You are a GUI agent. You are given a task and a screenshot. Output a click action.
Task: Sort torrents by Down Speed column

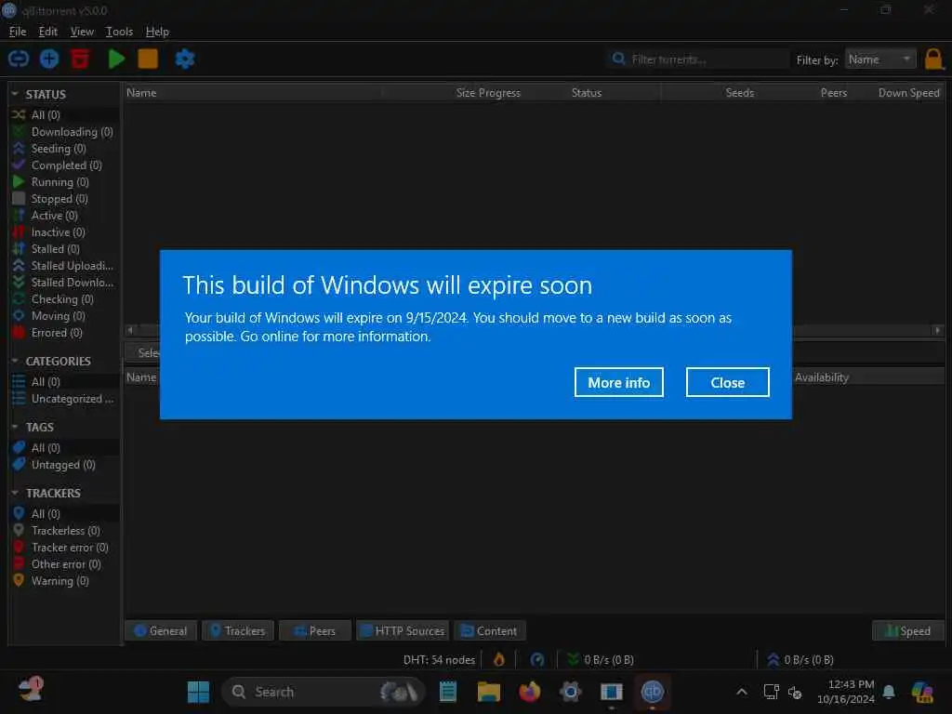tap(908, 93)
